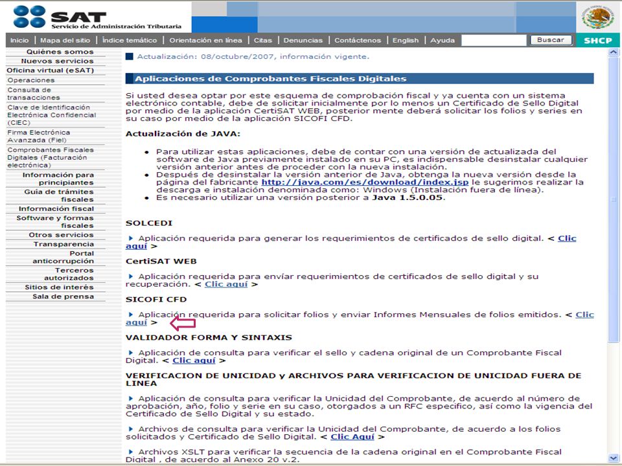Click the Aplicaciones de Comprobantes Fiscales Digitales heading
Viewport: 622px width, 466px height.
(x=271, y=78)
